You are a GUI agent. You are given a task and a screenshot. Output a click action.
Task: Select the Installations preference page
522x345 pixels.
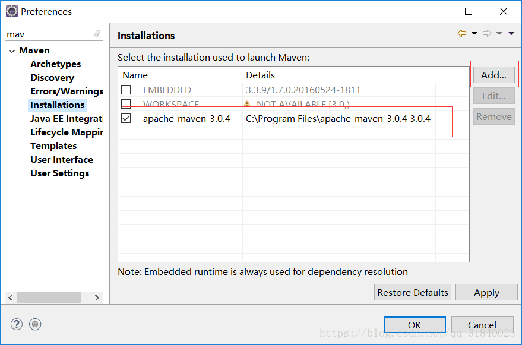coord(57,105)
